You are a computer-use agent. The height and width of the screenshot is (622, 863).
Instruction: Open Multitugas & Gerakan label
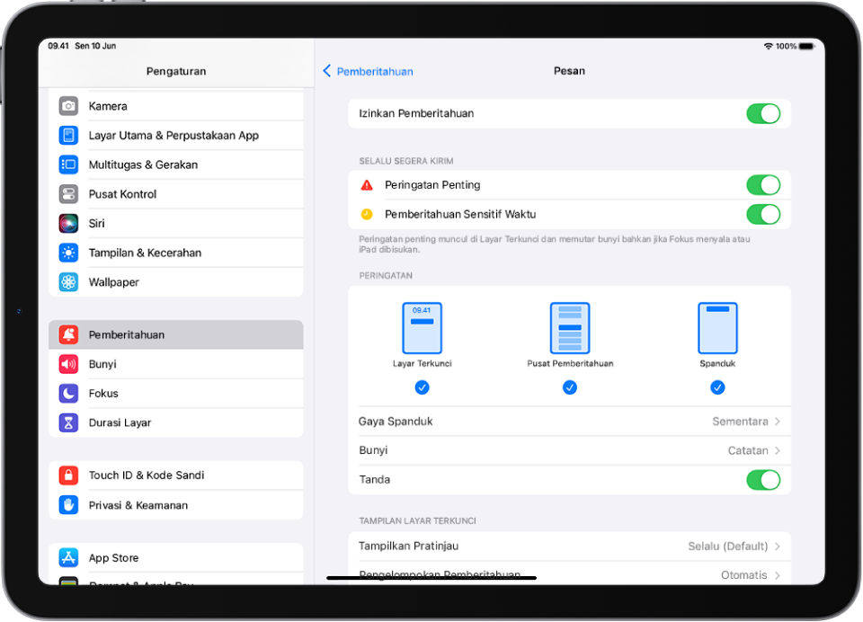(143, 164)
